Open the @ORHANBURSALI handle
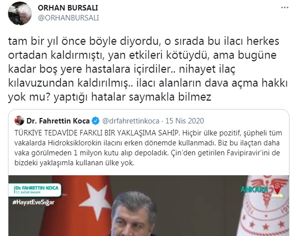 pos(69,18)
